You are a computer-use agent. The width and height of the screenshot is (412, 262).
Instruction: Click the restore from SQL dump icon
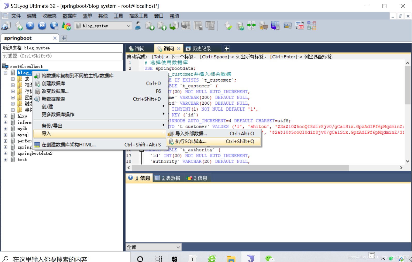[x=174, y=26]
